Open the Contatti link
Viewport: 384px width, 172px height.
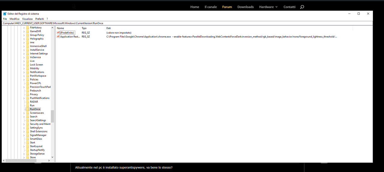(x=289, y=7)
